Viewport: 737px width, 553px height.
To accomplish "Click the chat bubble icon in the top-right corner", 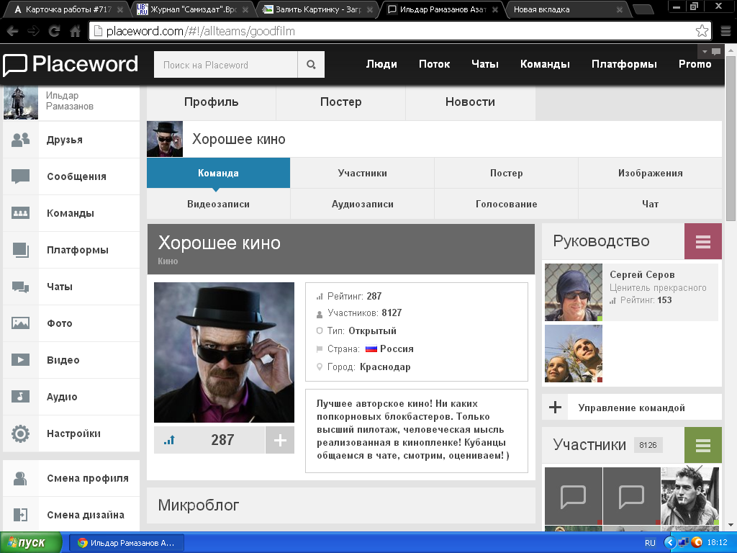I will 716,51.
